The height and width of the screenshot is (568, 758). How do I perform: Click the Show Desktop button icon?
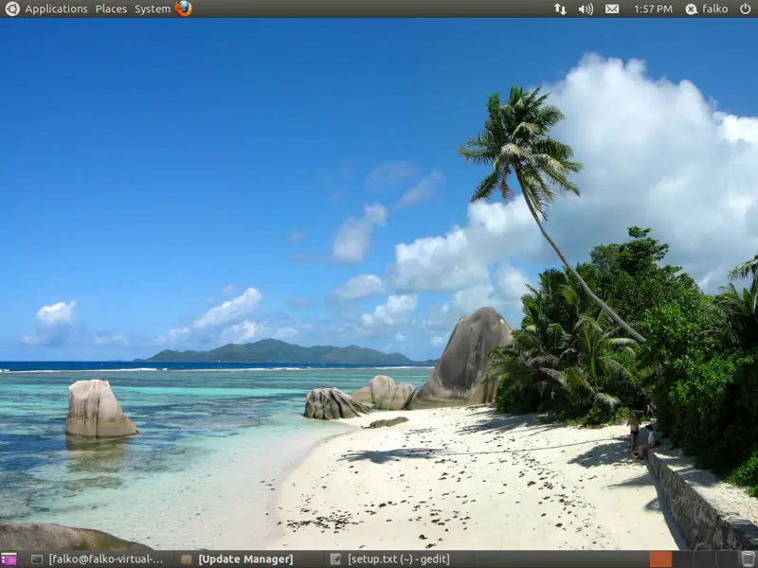coord(9,559)
